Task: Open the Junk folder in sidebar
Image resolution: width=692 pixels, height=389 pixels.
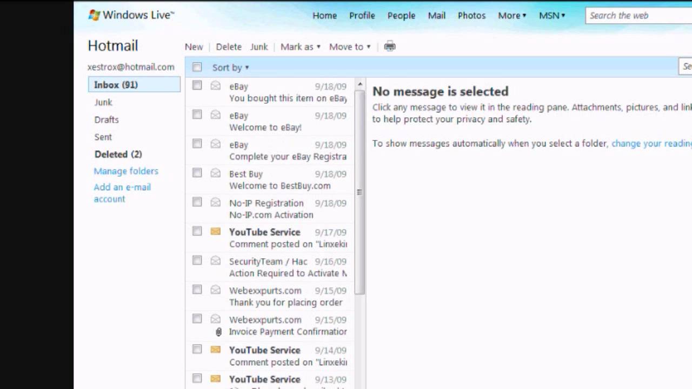Action: click(103, 102)
